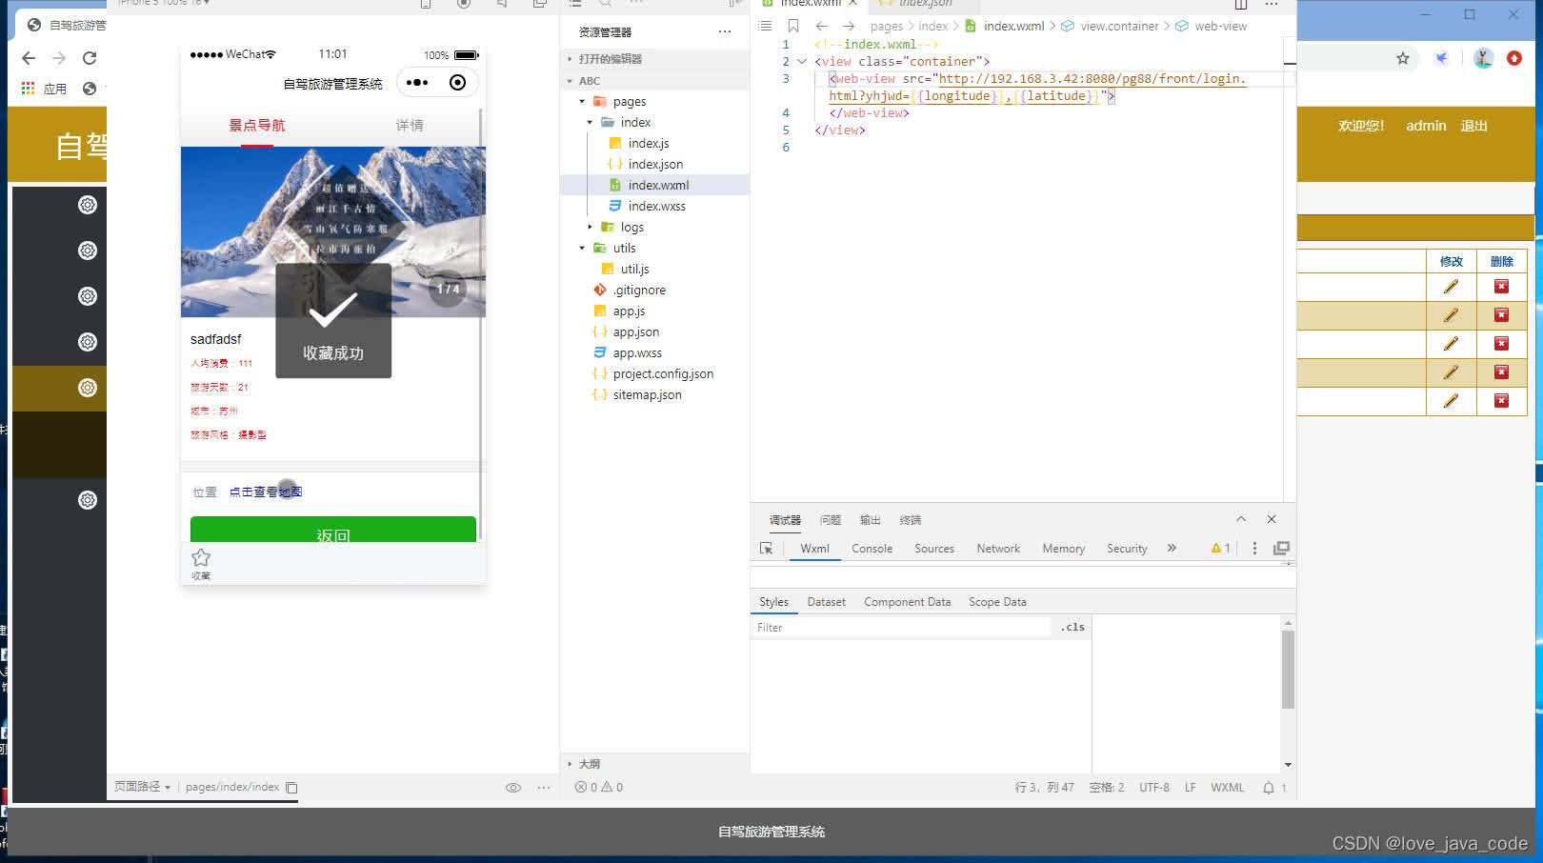Open the Security tab
The image size is (1543, 863).
pyautogui.click(x=1127, y=549)
